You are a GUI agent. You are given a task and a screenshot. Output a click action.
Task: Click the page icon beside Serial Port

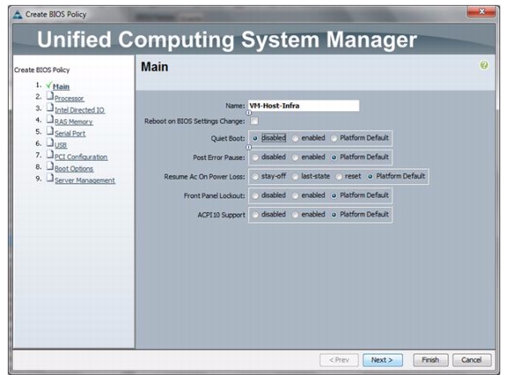(50, 131)
